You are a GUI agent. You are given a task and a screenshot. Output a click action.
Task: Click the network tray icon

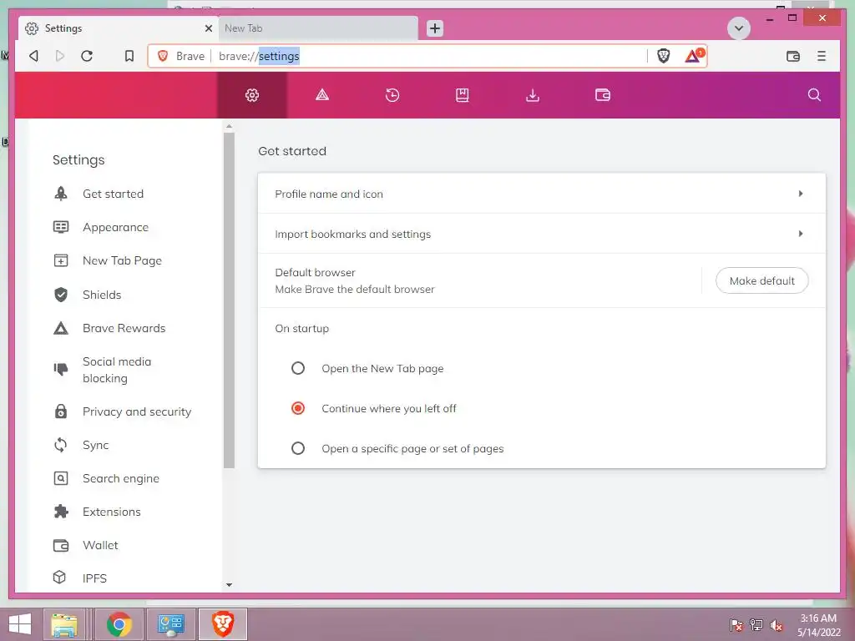[x=756, y=625]
